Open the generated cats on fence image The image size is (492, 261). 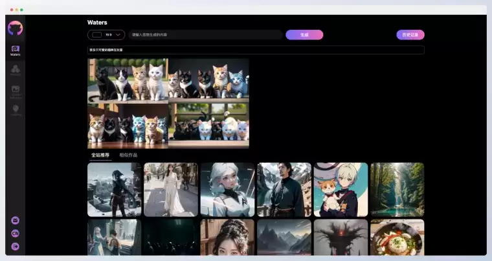point(128,81)
